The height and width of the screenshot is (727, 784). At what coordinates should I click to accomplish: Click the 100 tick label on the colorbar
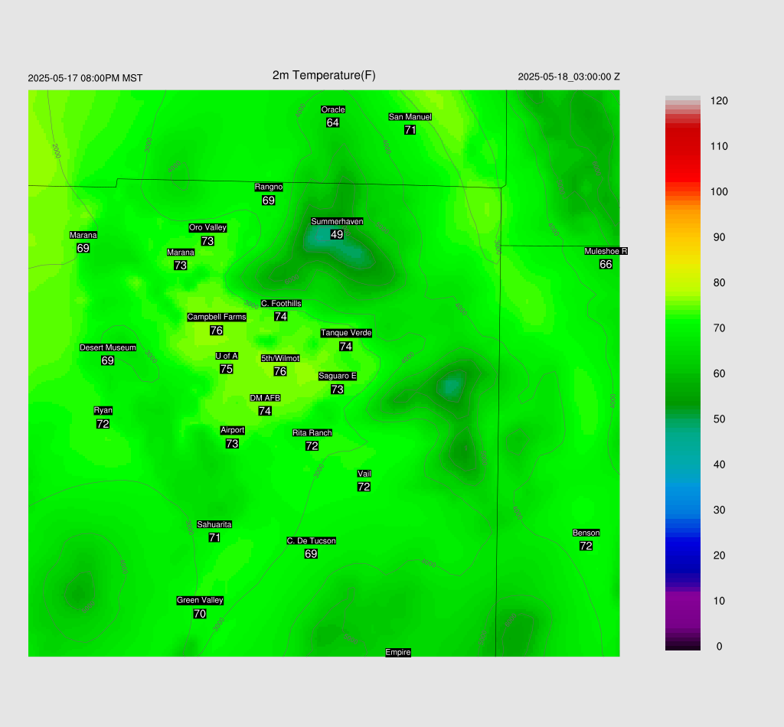click(x=719, y=192)
